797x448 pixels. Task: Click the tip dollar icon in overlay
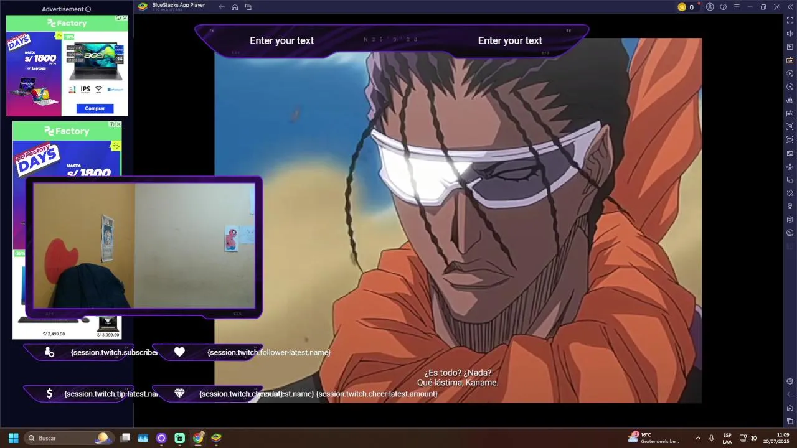coord(49,393)
